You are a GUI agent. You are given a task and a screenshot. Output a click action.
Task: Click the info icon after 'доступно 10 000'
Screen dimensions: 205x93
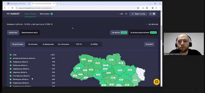coord(52,24)
